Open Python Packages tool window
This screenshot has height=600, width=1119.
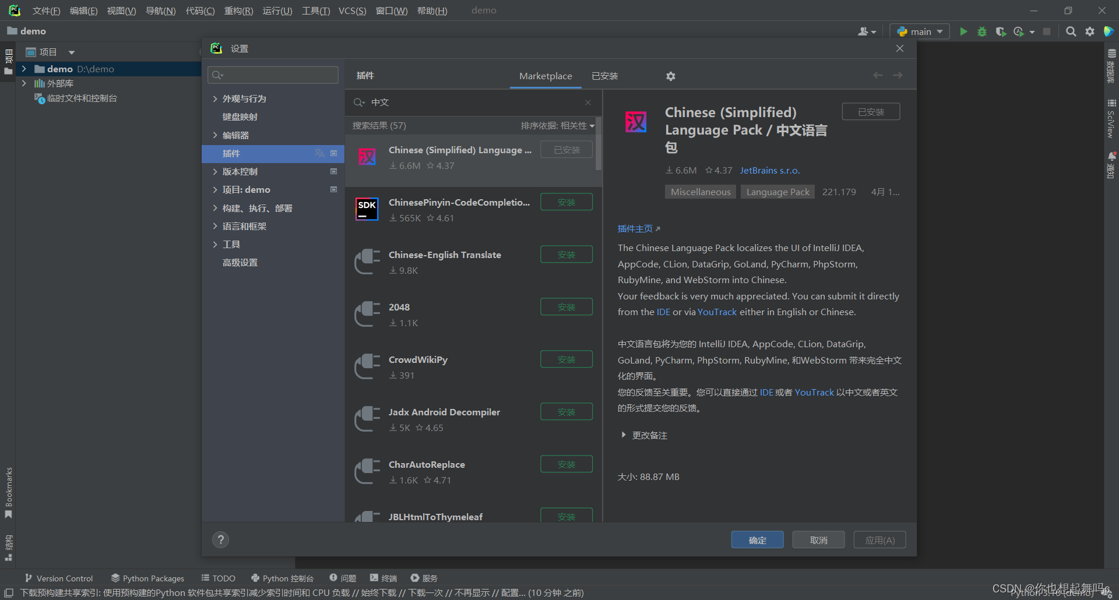[148, 578]
